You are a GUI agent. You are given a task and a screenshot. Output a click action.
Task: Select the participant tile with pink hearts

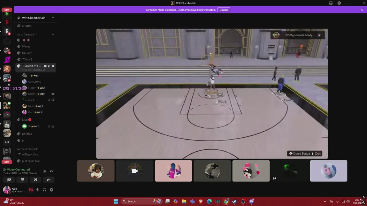point(251,171)
